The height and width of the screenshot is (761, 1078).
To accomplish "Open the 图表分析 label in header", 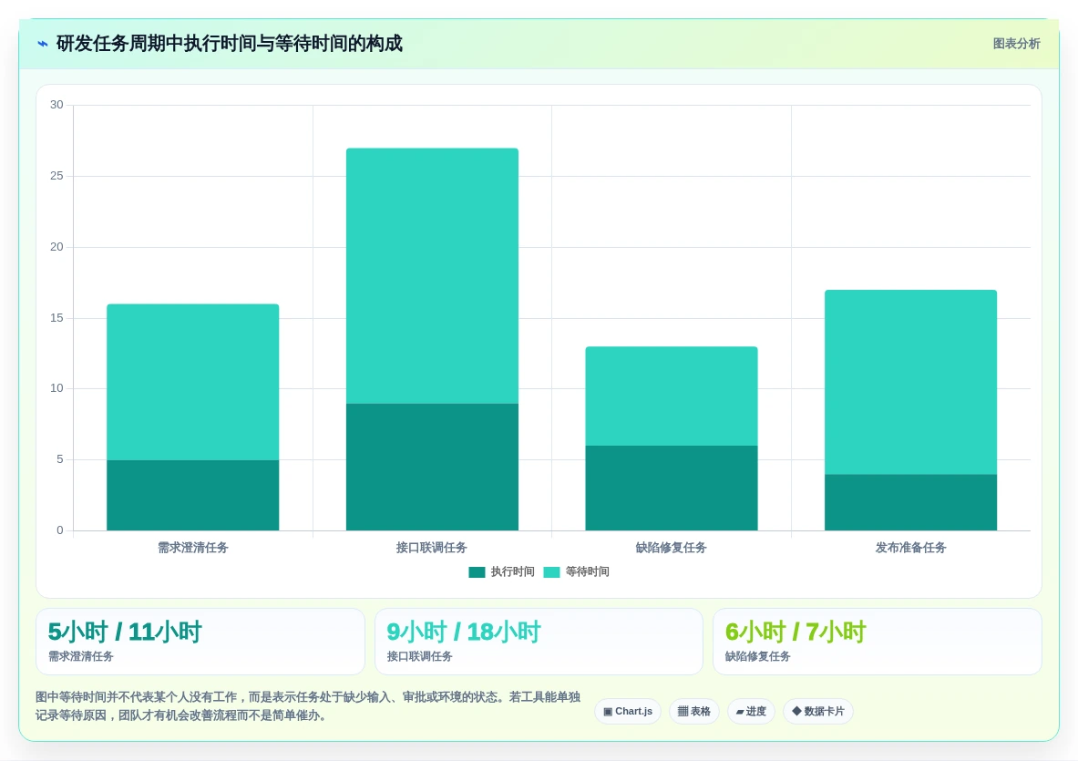I will 1016,44.
